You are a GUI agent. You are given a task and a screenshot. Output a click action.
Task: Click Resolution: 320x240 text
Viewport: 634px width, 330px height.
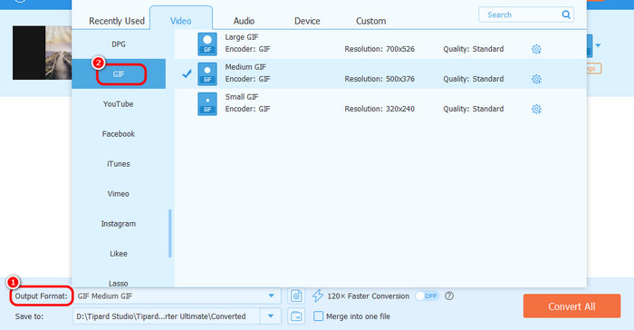[379, 109]
